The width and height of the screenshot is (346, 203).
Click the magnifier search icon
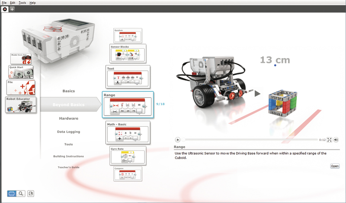click(x=21, y=194)
